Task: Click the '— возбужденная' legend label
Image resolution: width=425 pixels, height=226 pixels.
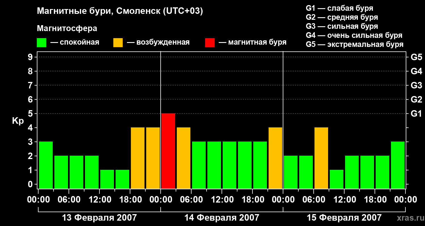Action: click(158, 43)
